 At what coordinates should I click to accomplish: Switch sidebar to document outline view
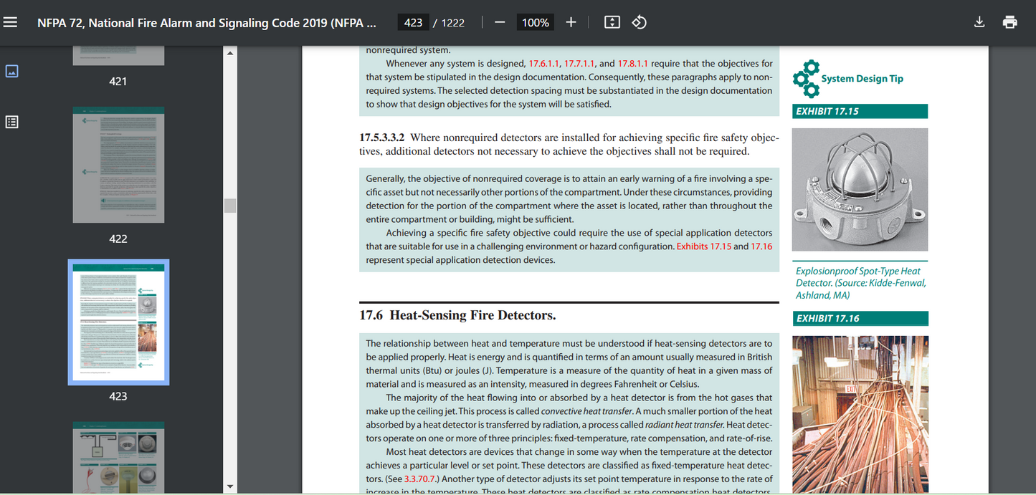click(11, 122)
